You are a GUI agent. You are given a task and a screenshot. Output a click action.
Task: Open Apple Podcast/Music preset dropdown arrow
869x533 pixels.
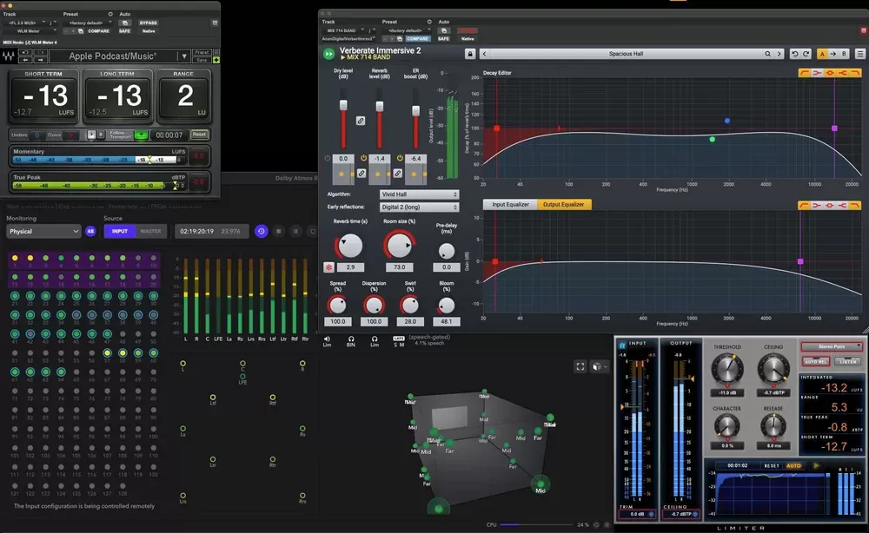tap(184, 56)
